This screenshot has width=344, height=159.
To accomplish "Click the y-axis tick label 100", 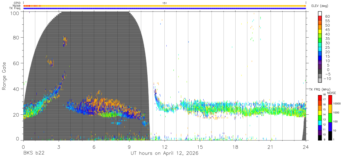I will [15, 13].
